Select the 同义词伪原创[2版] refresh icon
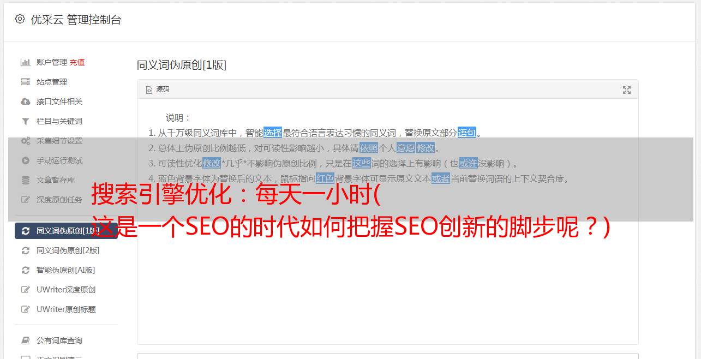701x359 pixels. [25, 250]
